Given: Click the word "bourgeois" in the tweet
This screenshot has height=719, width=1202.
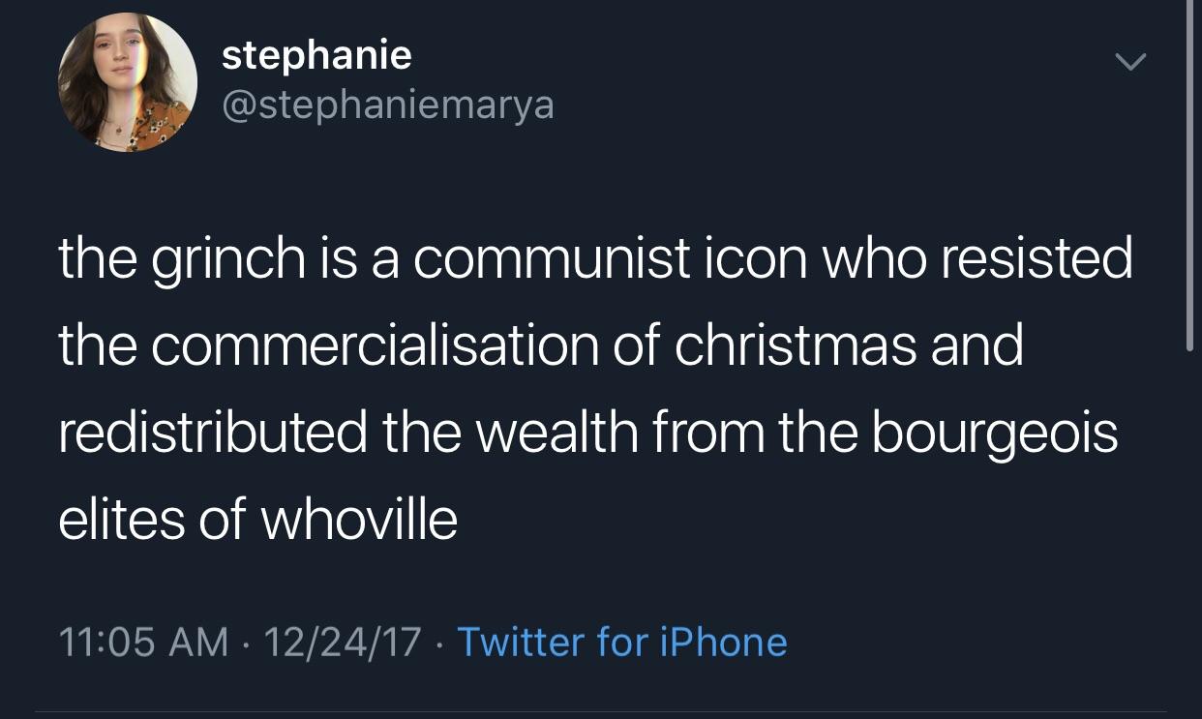Looking at the screenshot, I should pyautogui.click(x=994, y=432).
